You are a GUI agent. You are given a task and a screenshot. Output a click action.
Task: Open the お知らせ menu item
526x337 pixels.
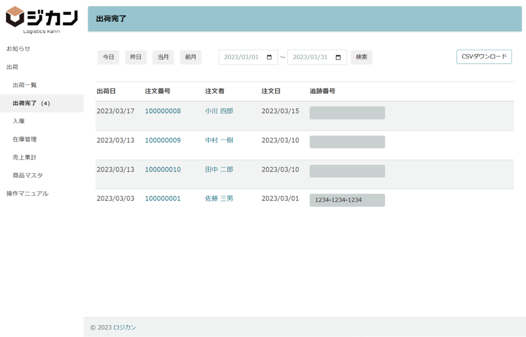click(18, 49)
